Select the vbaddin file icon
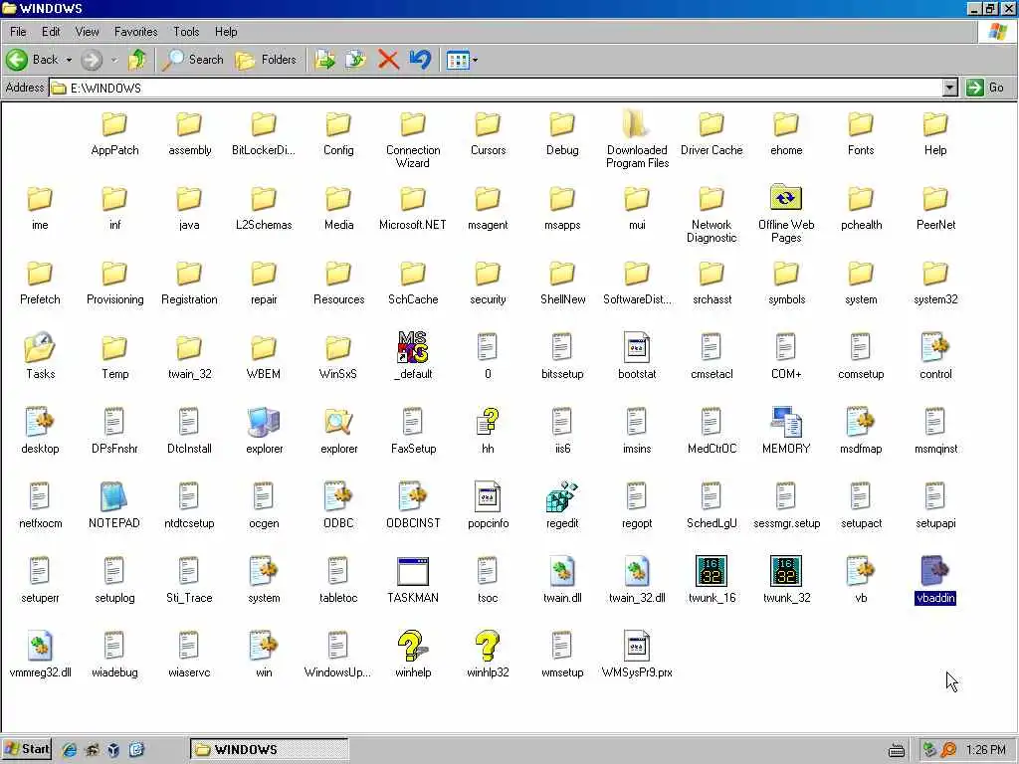 coord(935,572)
